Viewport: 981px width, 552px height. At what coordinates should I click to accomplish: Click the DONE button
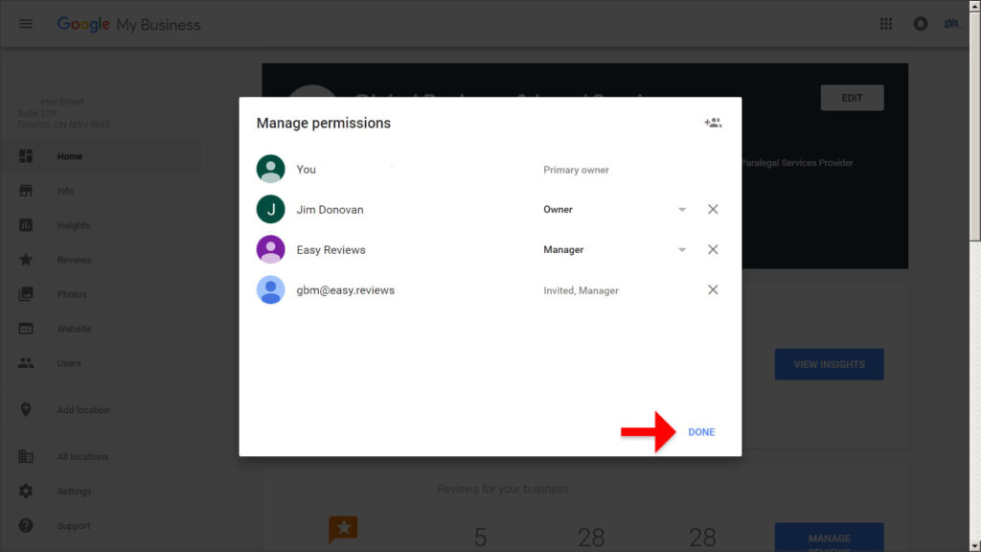701,432
